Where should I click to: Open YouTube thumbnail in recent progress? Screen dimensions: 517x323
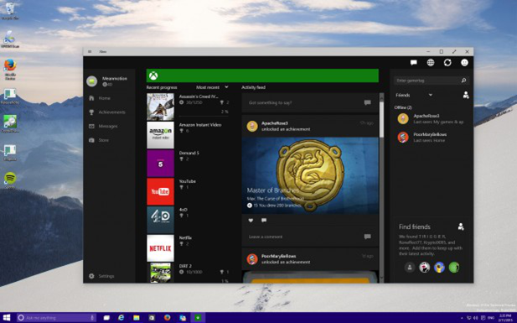pos(160,191)
